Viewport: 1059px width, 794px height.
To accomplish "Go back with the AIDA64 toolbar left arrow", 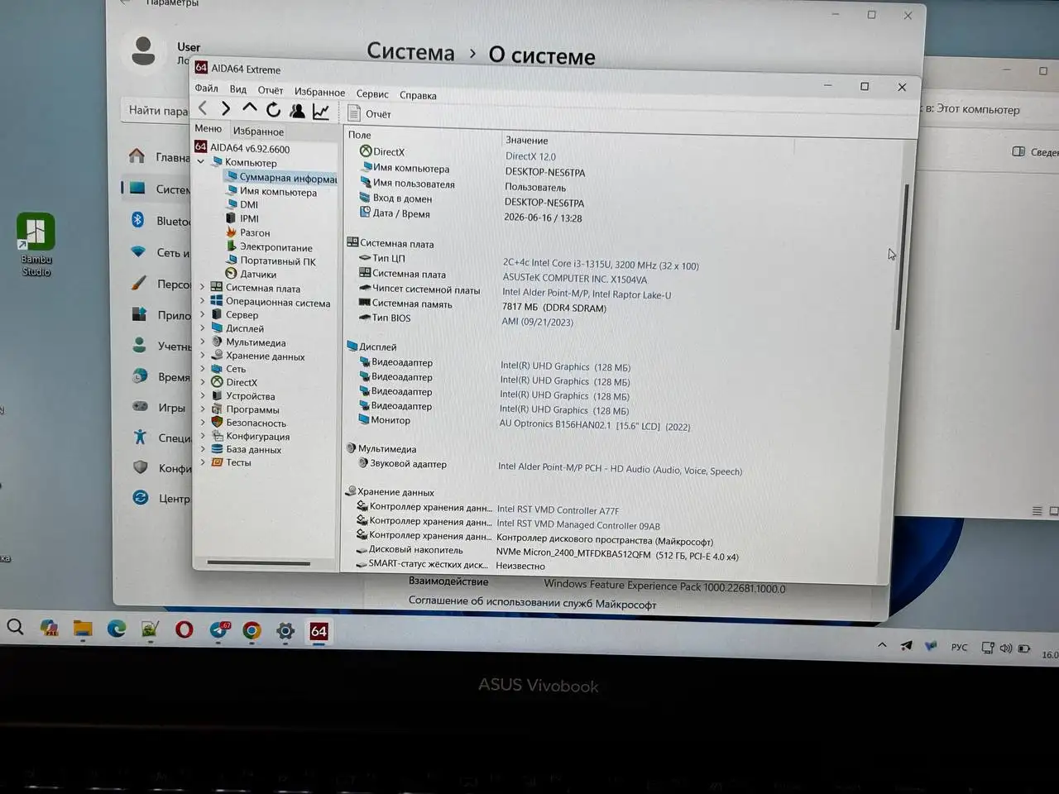I will [x=203, y=108].
